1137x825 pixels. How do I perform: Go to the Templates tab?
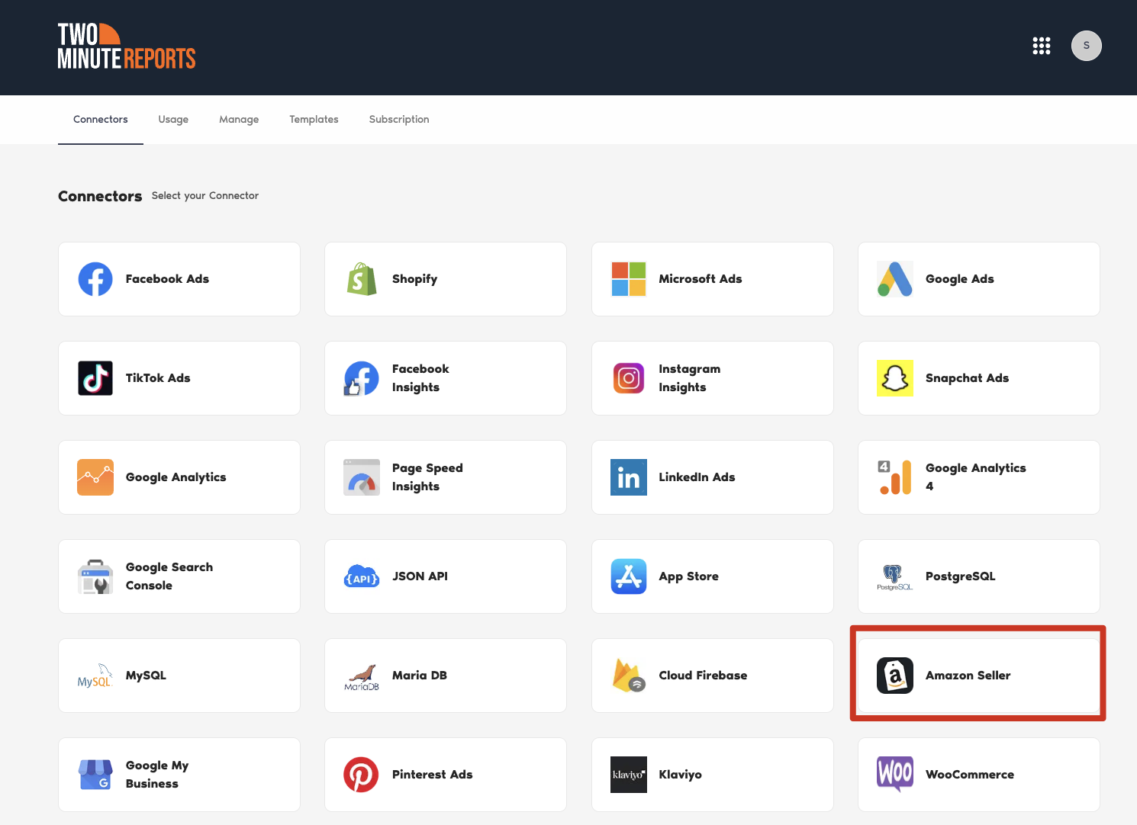[314, 120]
